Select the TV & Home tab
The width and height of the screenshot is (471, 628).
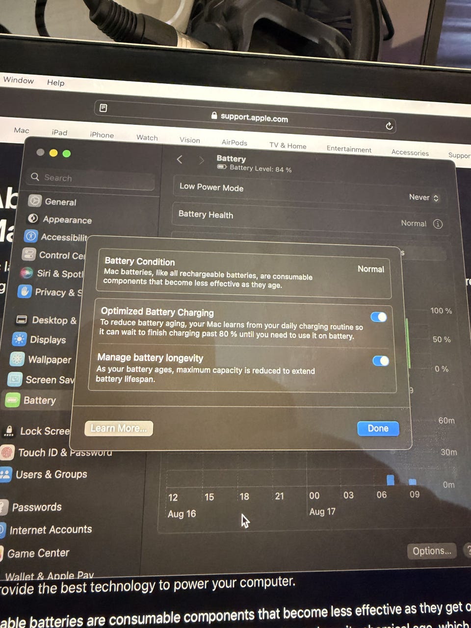[288, 145]
